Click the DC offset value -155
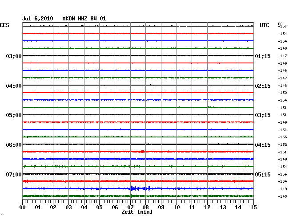Screen dimensions: 289x219 (x=282, y=137)
